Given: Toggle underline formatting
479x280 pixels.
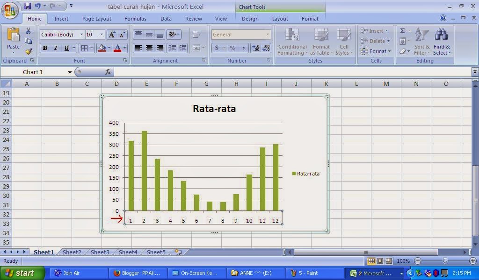Looking at the screenshot, I should (x=66, y=48).
